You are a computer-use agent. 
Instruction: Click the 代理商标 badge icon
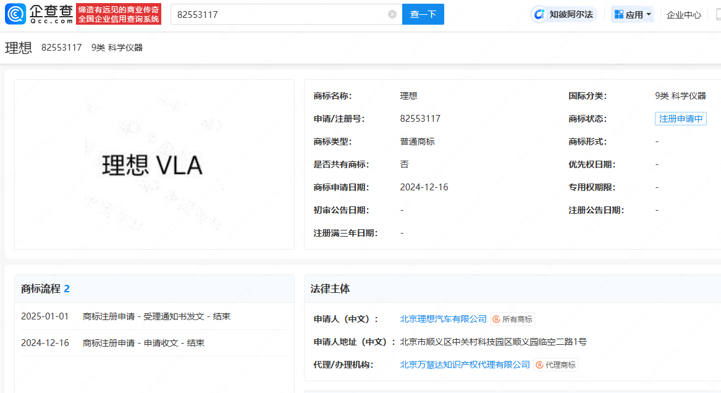(x=539, y=365)
